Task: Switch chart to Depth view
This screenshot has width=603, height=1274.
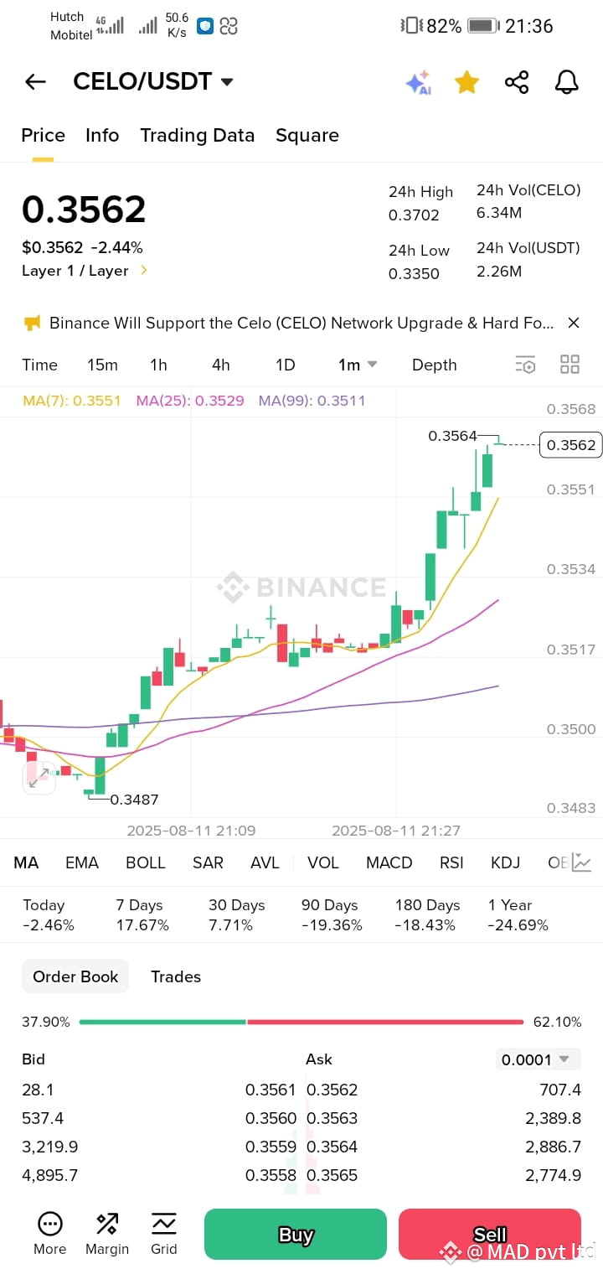Action: click(435, 365)
